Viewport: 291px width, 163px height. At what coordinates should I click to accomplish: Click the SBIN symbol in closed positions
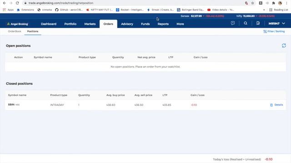[x=11, y=105]
